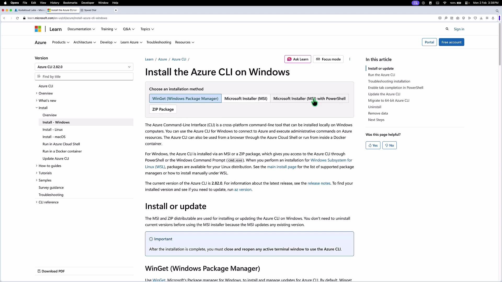
Task: Add page to bookmarks with heart icon
Action: [x=475, y=18]
